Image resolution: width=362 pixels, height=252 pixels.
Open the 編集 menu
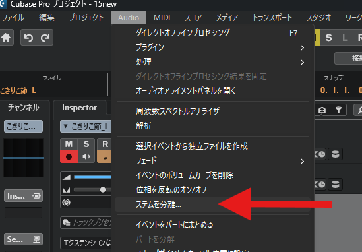[47, 18]
